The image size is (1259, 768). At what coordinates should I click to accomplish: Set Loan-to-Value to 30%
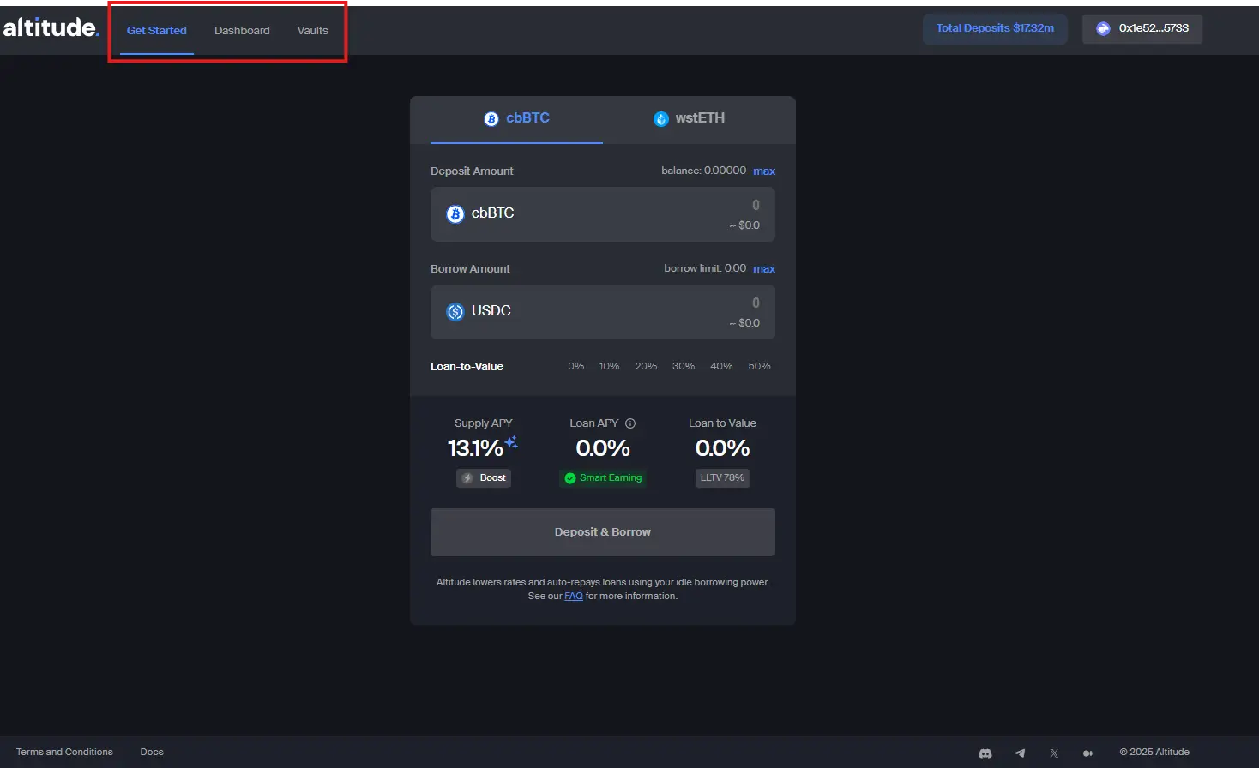click(684, 366)
